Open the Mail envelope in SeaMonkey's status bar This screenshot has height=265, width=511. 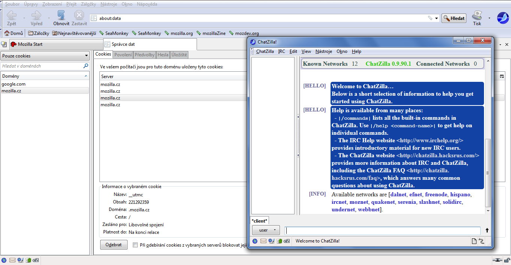pos(12,260)
